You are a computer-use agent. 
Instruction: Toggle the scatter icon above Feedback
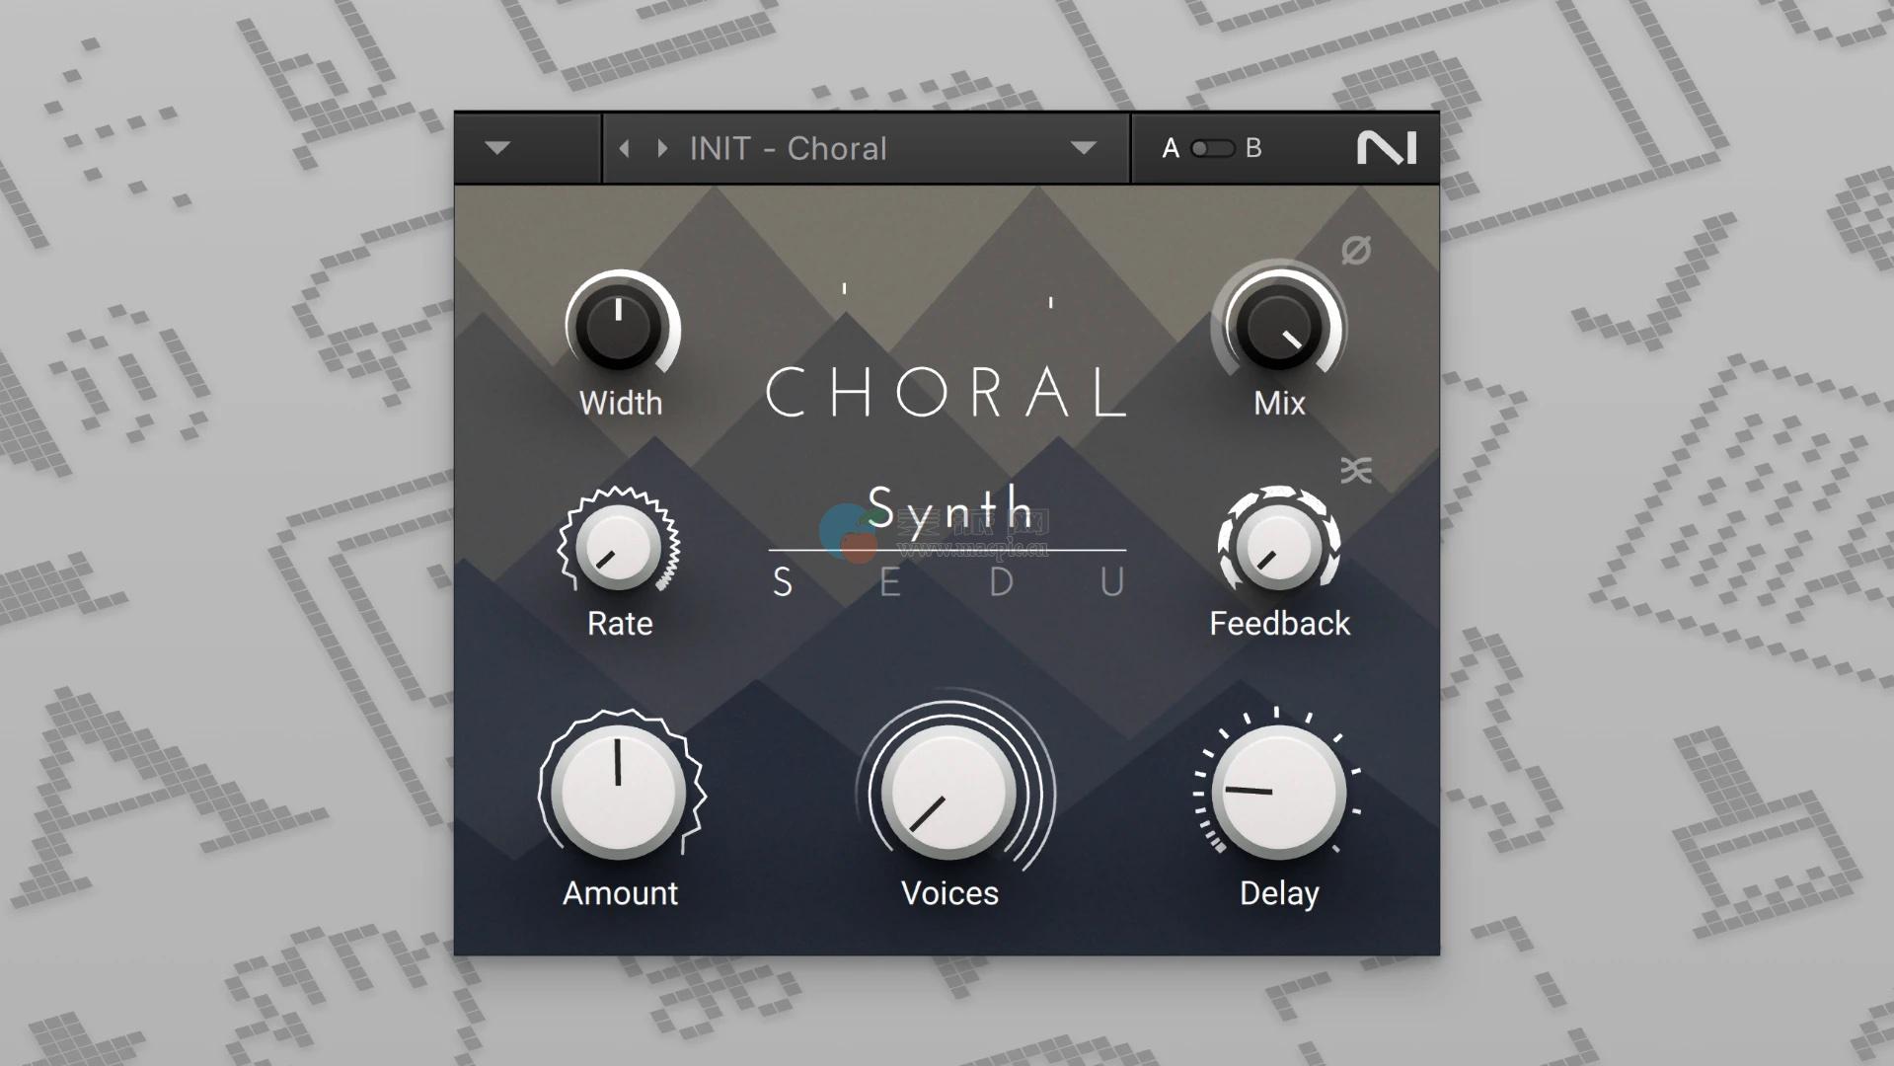[1355, 471]
